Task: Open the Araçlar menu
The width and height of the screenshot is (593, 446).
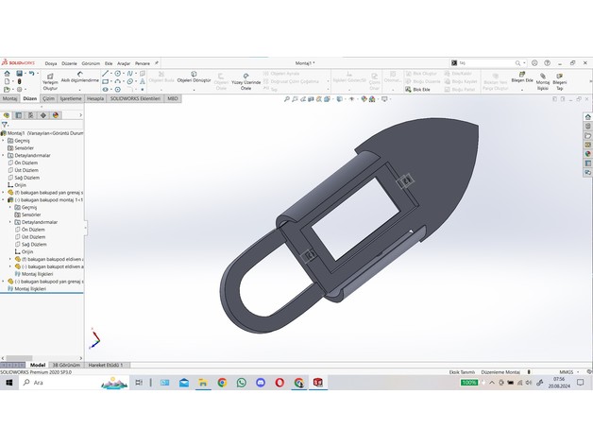Action: pyautogui.click(x=123, y=63)
